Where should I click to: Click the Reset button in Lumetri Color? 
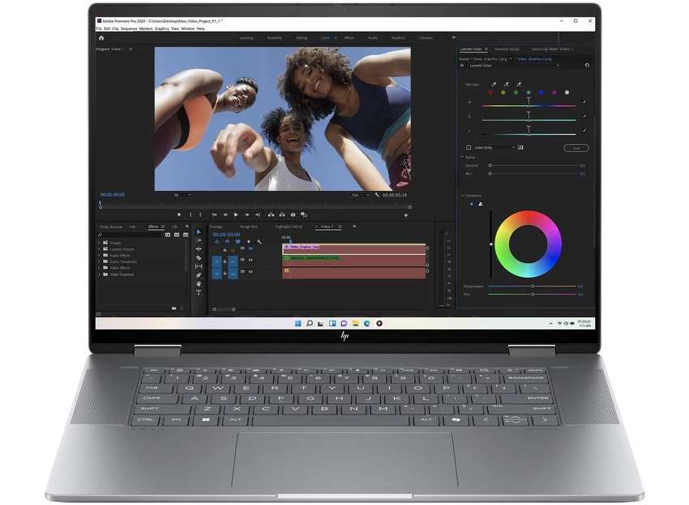(x=576, y=148)
